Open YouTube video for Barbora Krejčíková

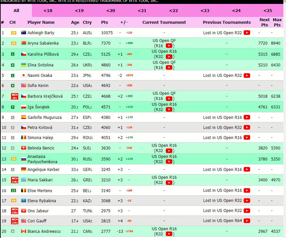[169, 99]
